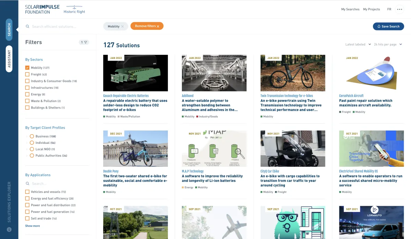Open the 24 hits per page dropdown

click(x=388, y=45)
